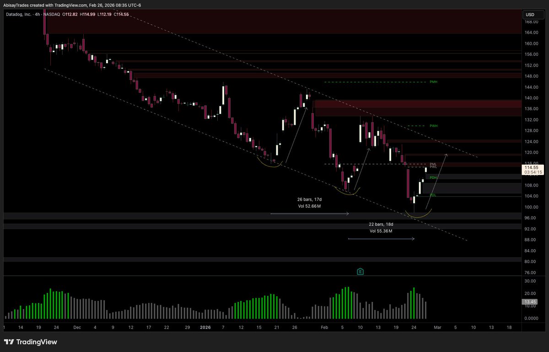Click the 92.00 price axis label
Screen dimensions: 549x352
point(531,229)
